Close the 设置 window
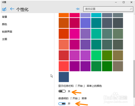Screen dimensions: 135x106 (132, 2)
